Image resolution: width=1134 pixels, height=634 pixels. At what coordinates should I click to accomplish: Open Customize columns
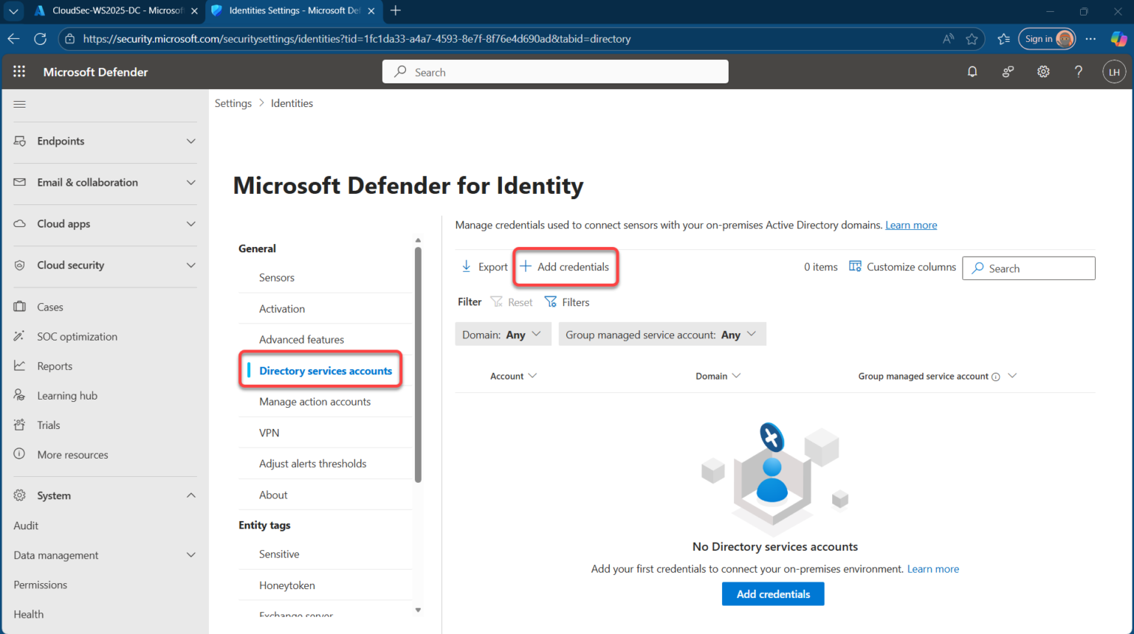(x=902, y=266)
